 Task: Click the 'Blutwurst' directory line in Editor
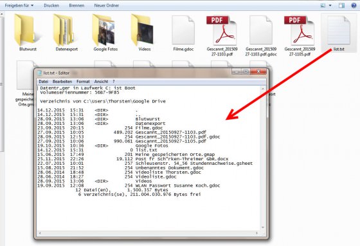[98, 119]
